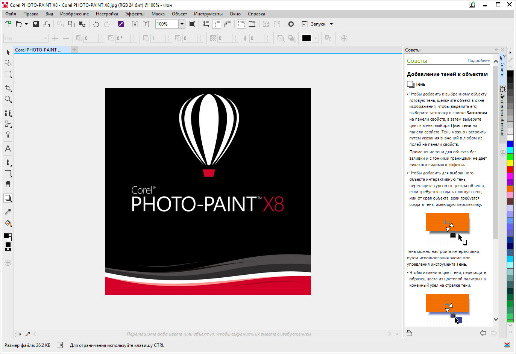Toggle mask marquee visibility

[241, 24]
